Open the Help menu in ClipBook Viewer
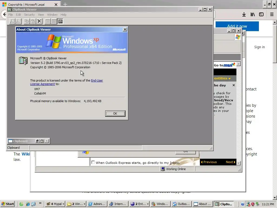Screen dimensions: 277x208 [63, 15]
